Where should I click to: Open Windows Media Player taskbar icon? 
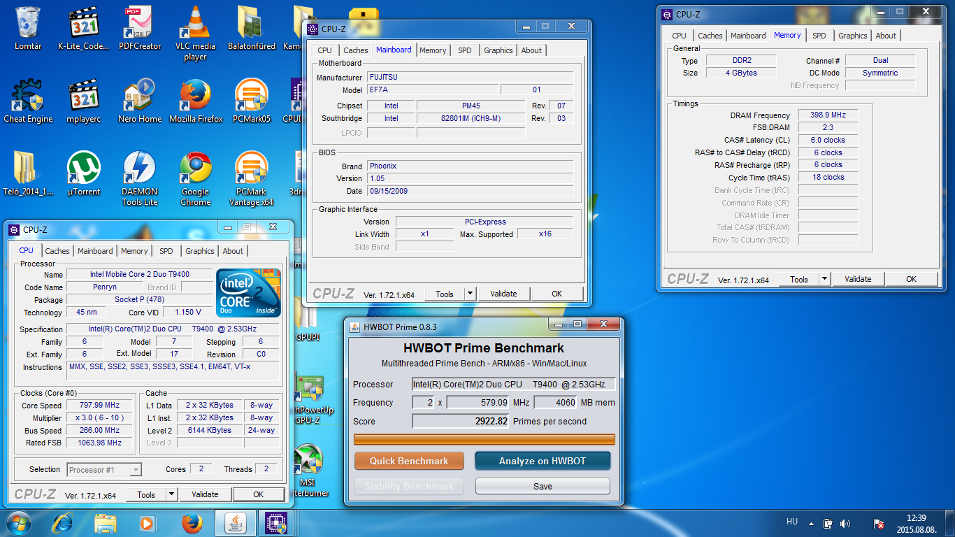click(147, 523)
